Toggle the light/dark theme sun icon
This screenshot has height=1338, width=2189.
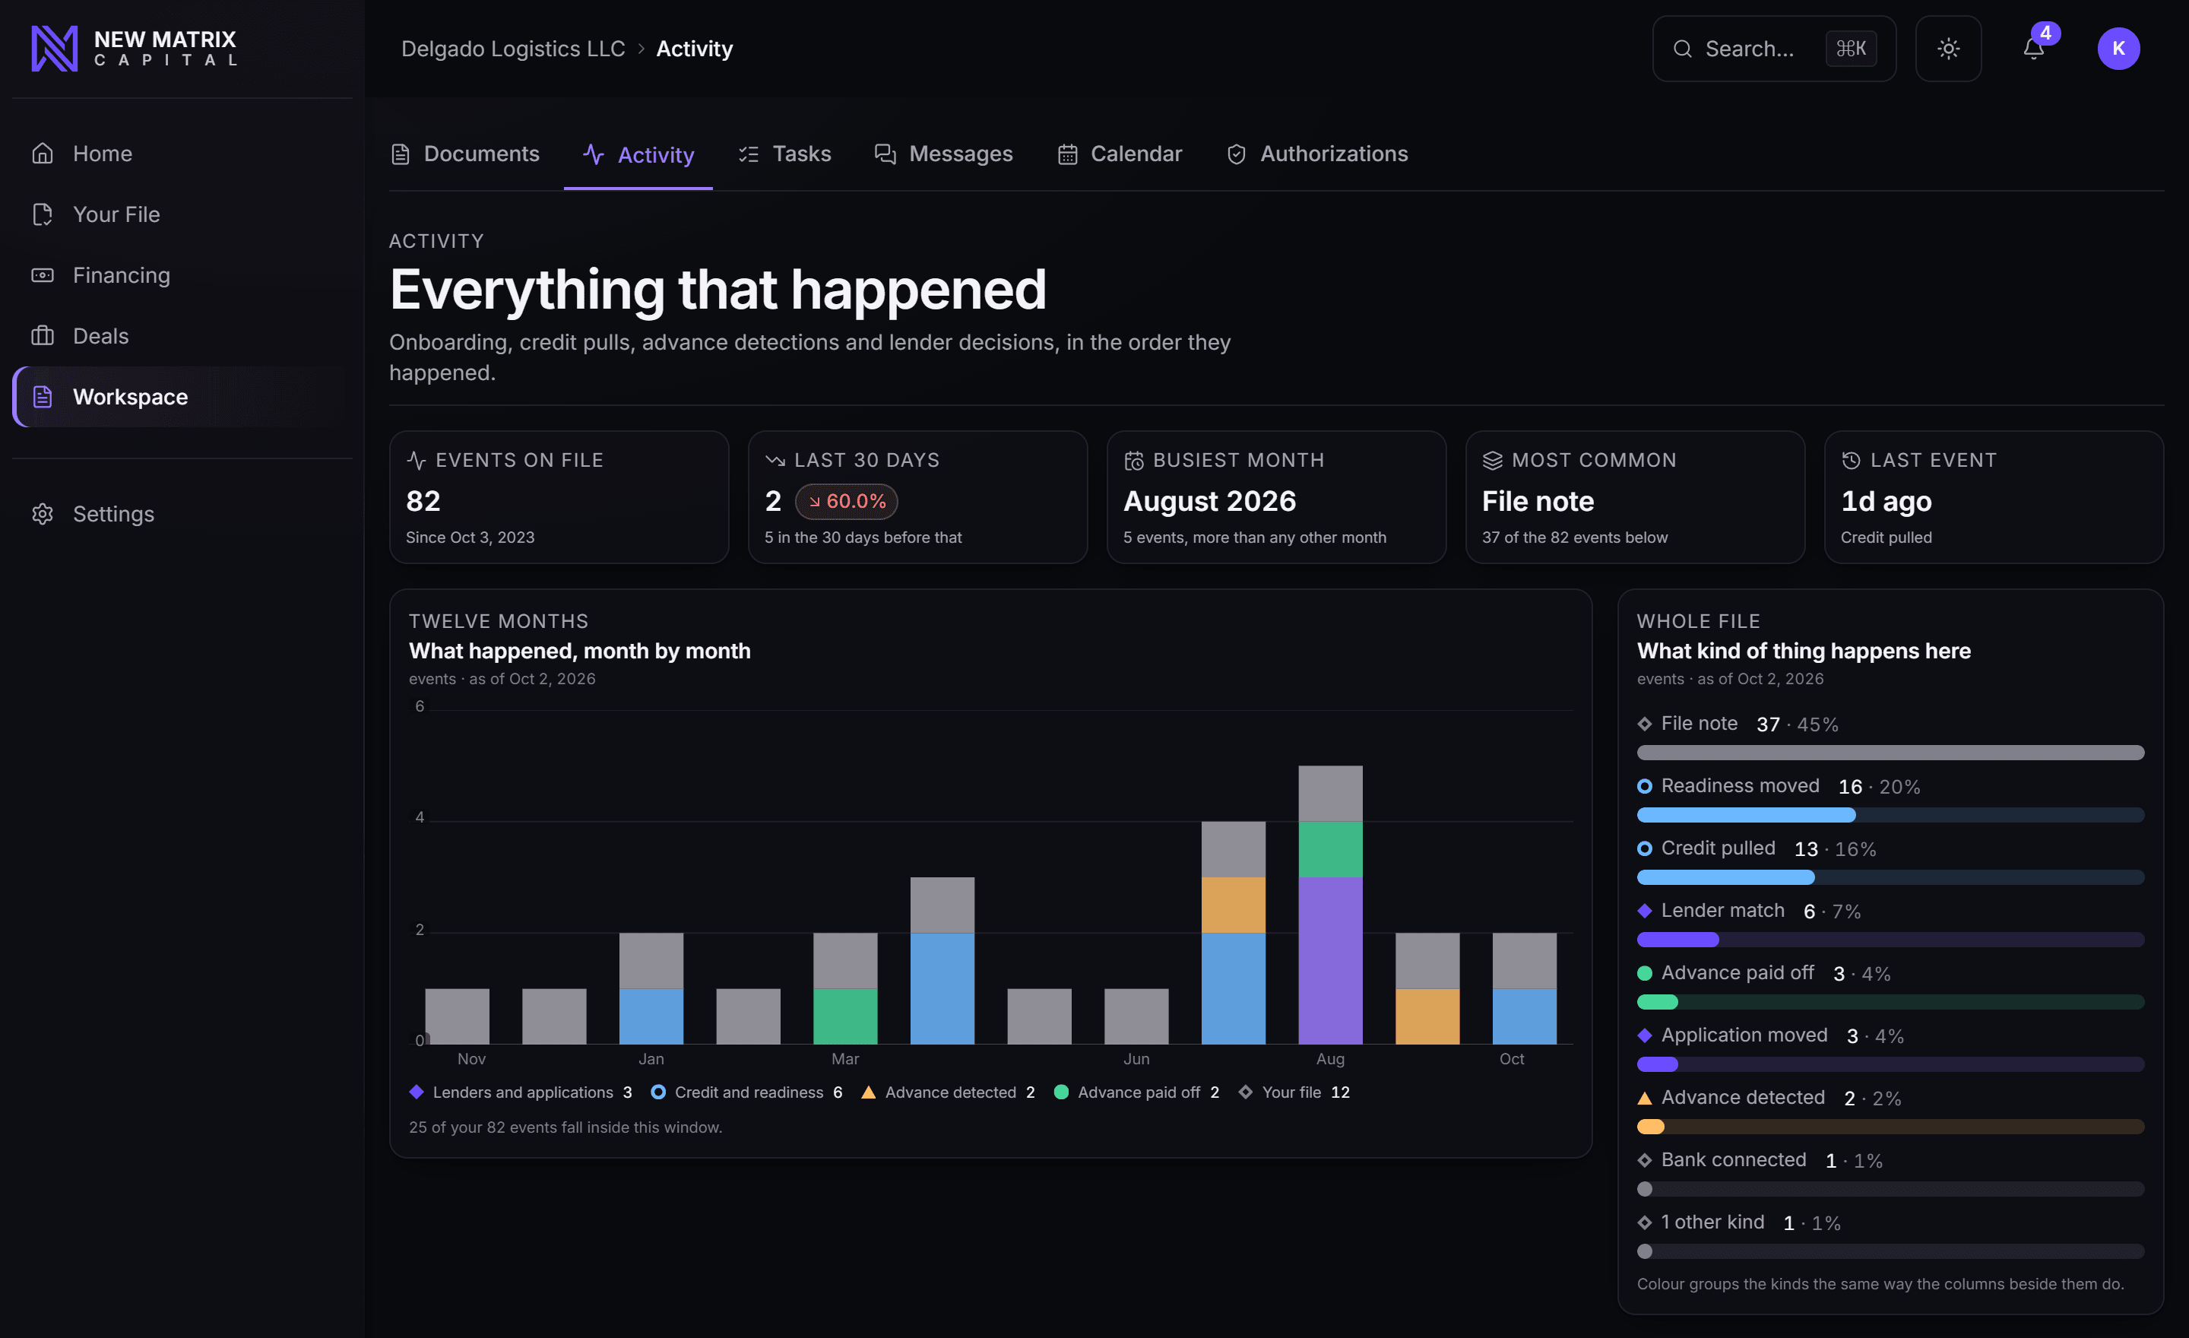1948,49
